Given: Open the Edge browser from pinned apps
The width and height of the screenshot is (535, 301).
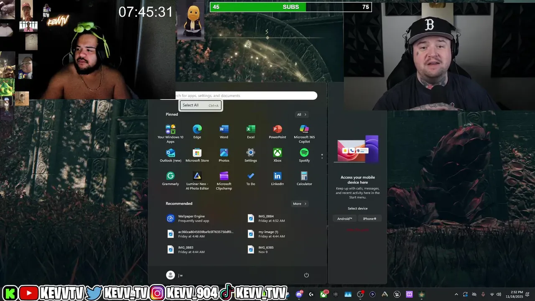Looking at the screenshot, I should 197,132.
